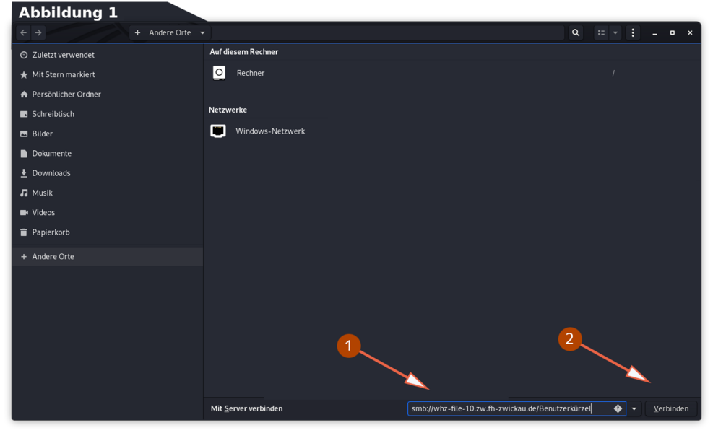713x433 pixels.
Task: Open the Andere Orte path bar dropdown
Action: coord(202,32)
